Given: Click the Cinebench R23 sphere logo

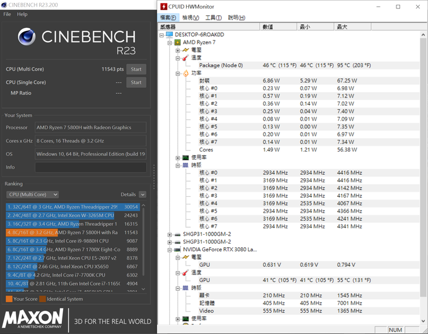Looking at the screenshot, I should pyautogui.click(x=27, y=37).
